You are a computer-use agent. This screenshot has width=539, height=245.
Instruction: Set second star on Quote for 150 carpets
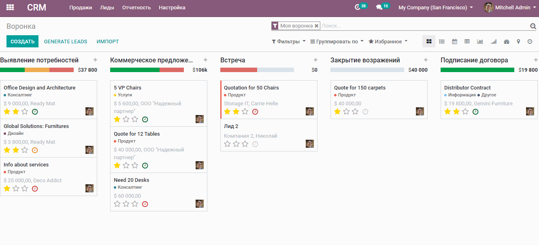click(346, 111)
